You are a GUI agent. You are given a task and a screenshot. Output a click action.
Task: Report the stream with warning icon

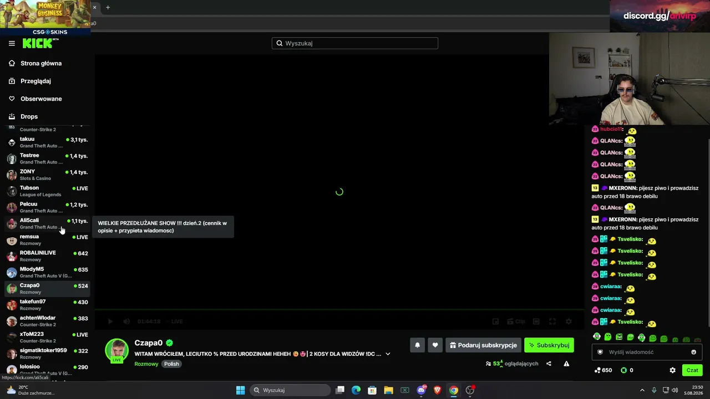coord(566,364)
